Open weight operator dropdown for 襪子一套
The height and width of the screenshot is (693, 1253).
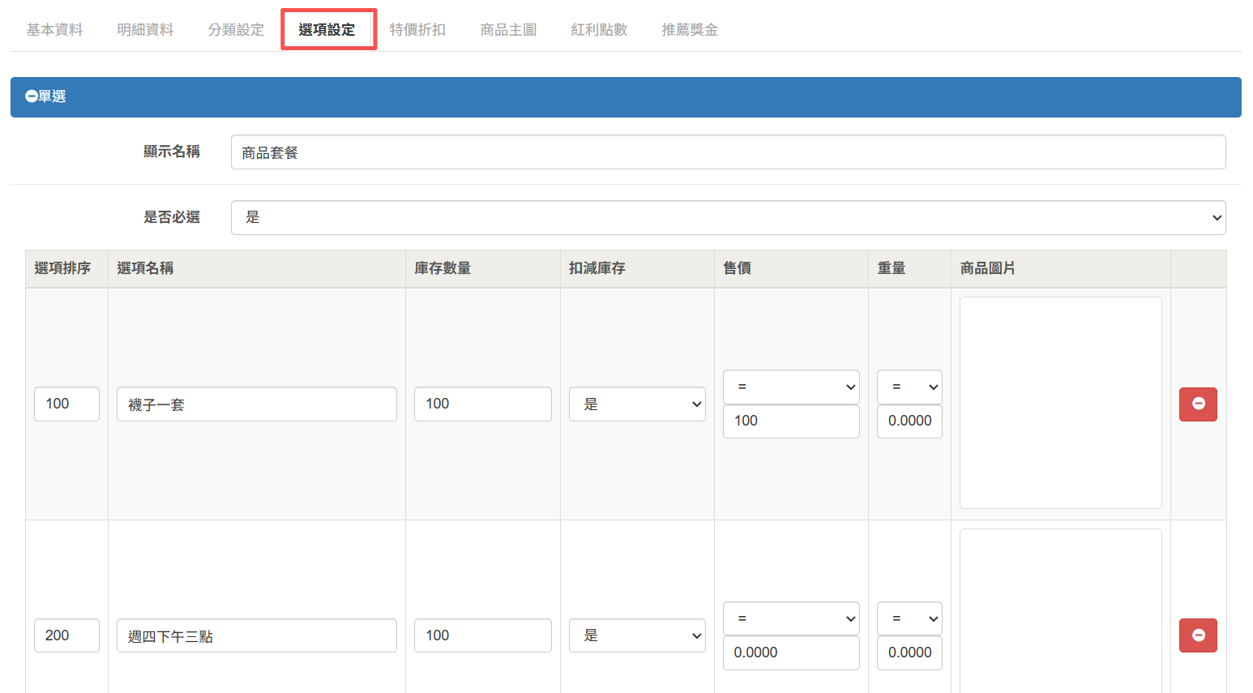click(x=909, y=387)
